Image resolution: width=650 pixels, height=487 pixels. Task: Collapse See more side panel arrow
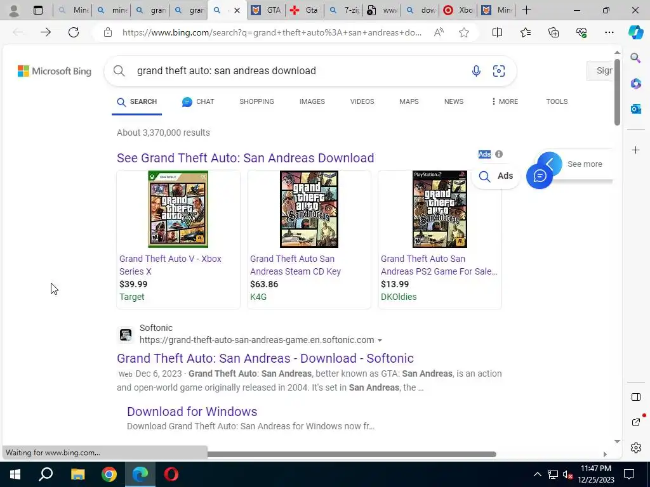pyautogui.click(x=550, y=164)
